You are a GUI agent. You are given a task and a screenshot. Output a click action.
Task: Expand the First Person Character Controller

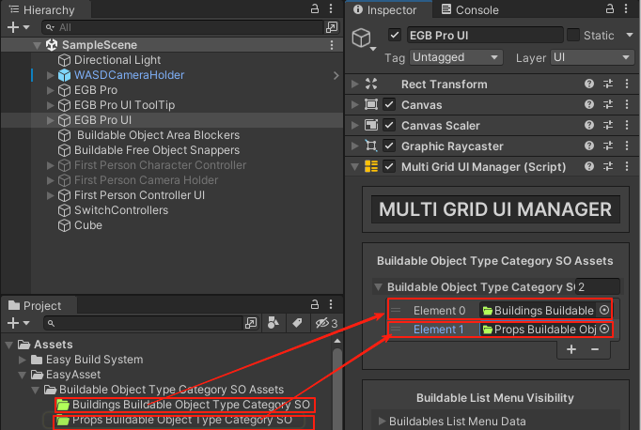(x=50, y=165)
